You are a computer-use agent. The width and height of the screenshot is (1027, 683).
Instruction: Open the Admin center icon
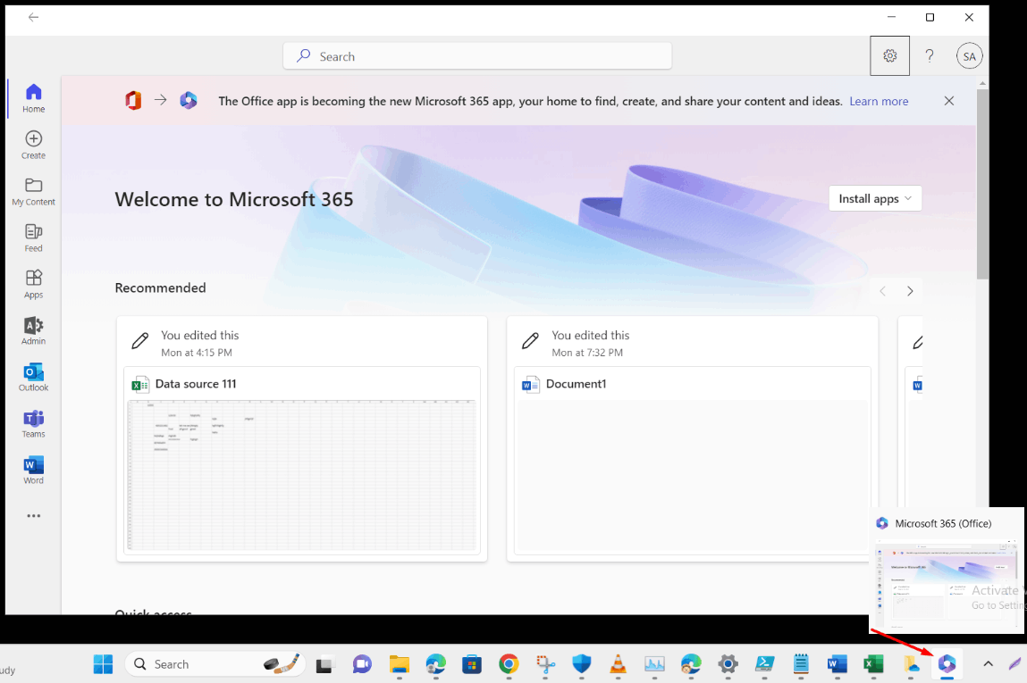coord(33,330)
